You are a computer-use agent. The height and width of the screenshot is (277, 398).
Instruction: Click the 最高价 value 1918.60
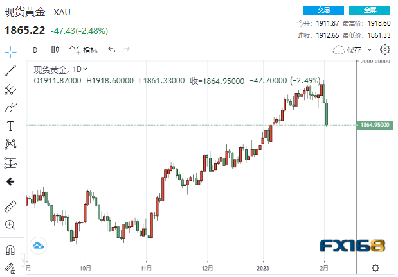[379, 23]
